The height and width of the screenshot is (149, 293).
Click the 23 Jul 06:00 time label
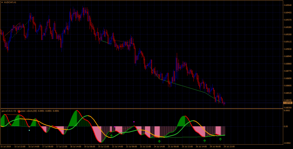(132, 146)
